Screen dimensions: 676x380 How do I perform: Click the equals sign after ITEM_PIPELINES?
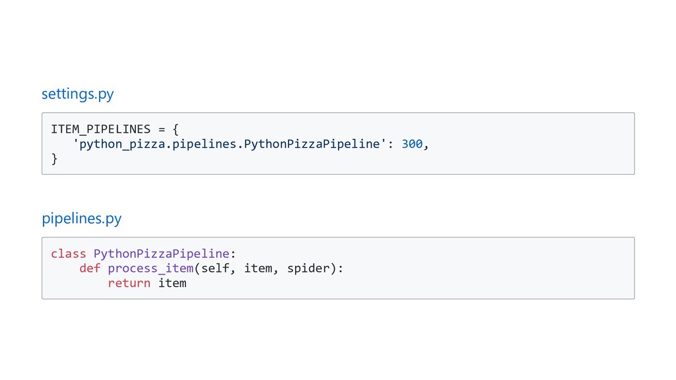pyautogui.click(x=162, y=129)
